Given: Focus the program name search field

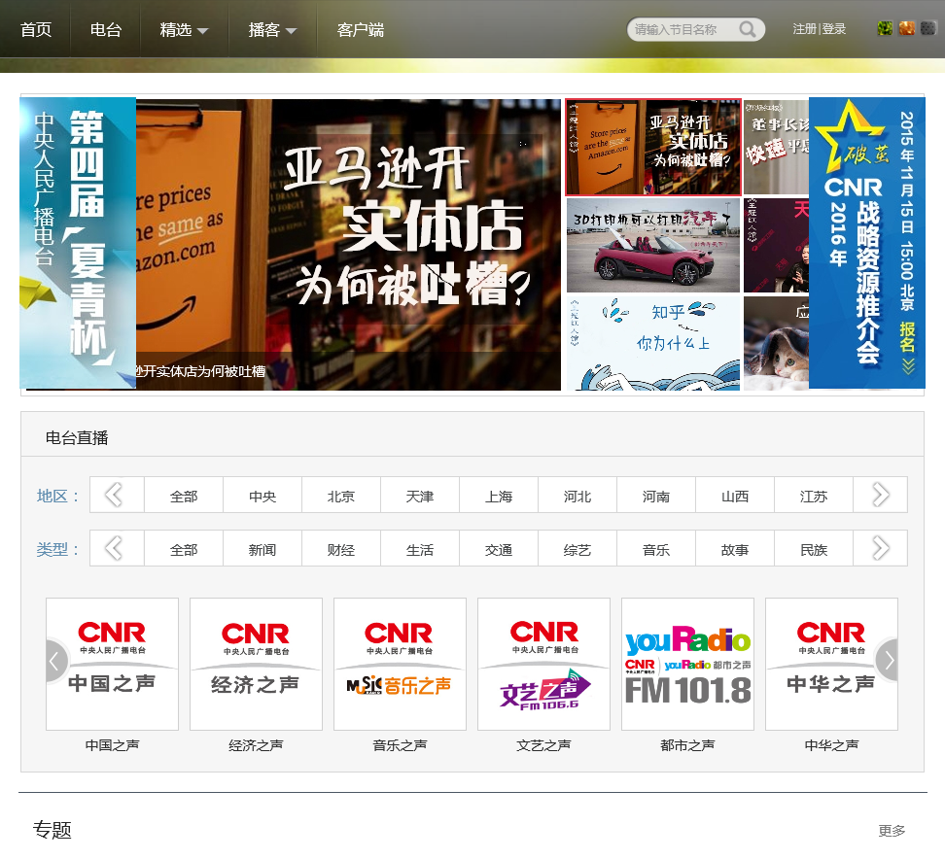Looking at the screenshot, I should click(684, 29).
